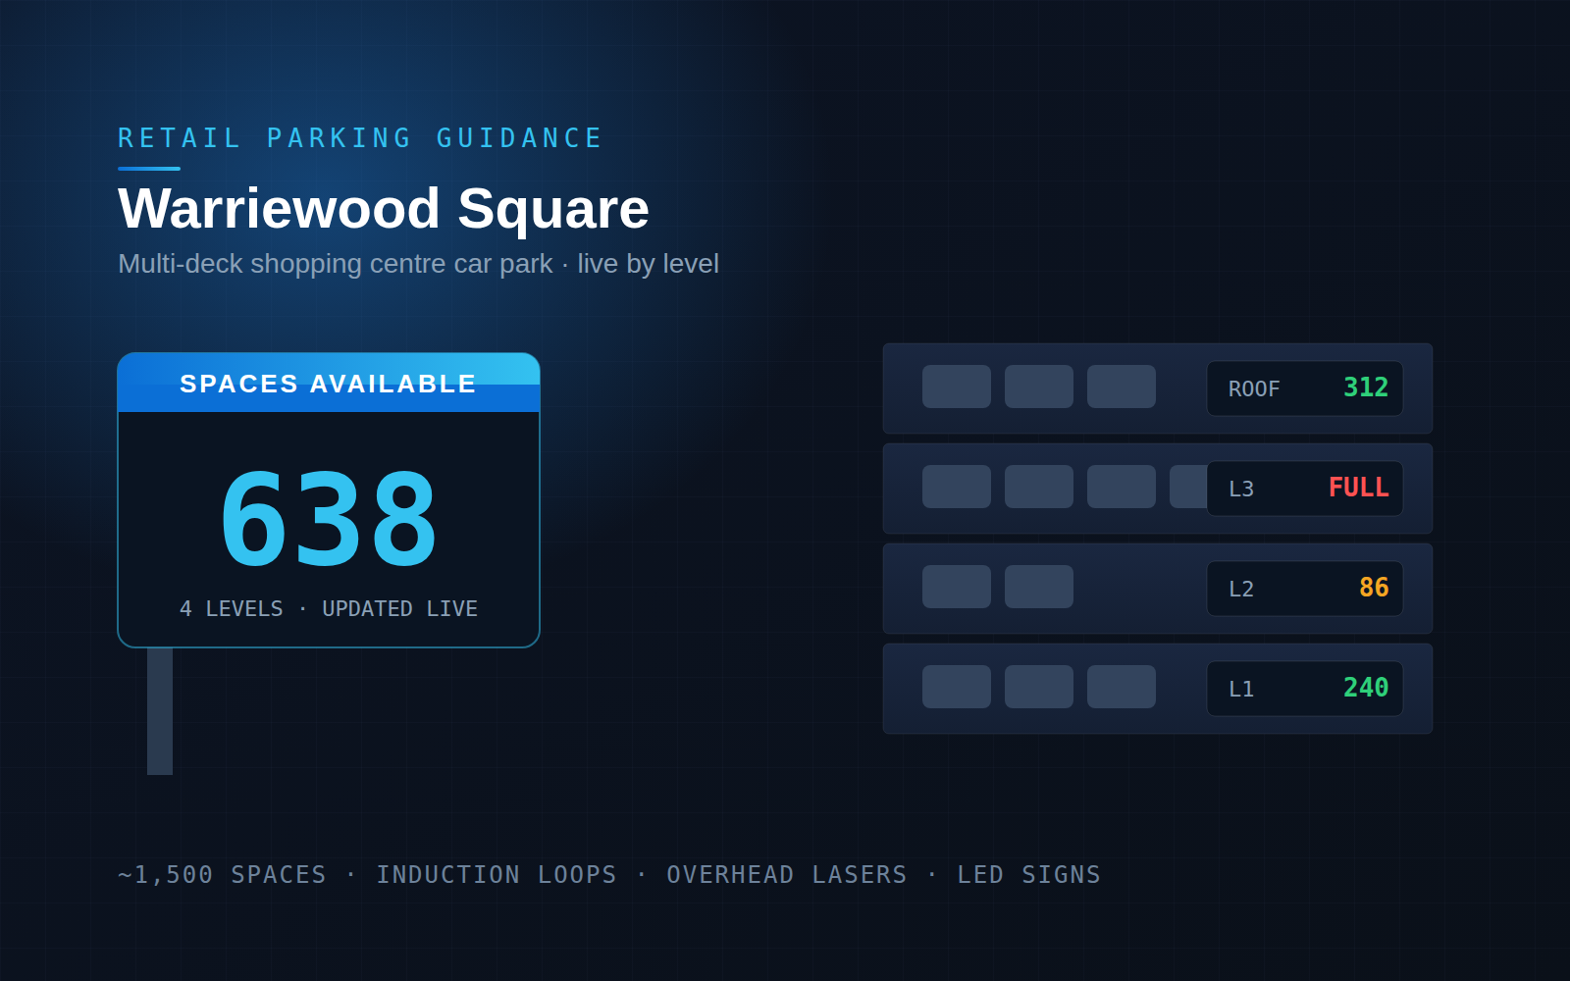This screenshot has height=981, width=1570.
Task: Click the first car block on the L3 row
Action: point(957,487)
